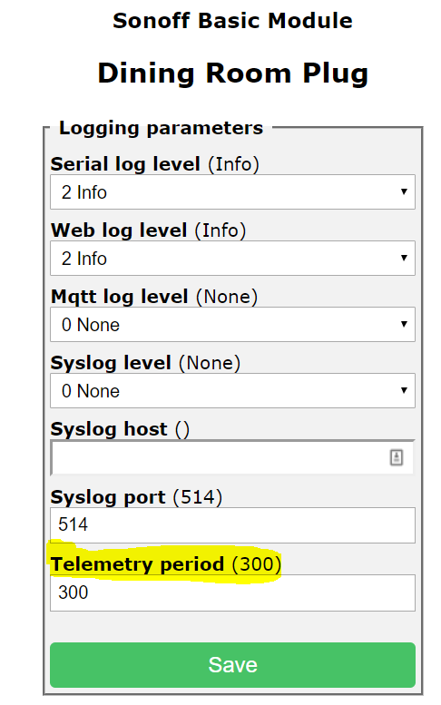Screen dimensions: 441x705
Task: Click the Sonoff Basic Module title
Action: coord(232,21)
